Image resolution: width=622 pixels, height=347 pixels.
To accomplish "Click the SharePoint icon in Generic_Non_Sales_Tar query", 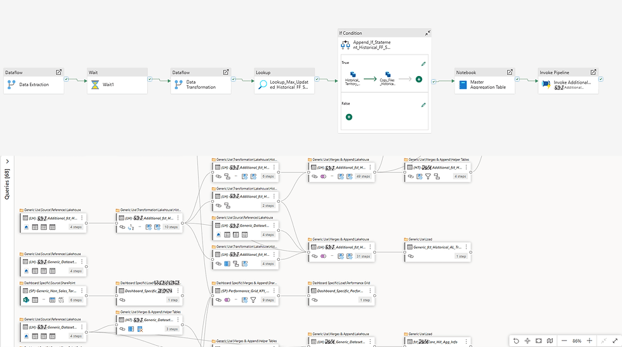I will [26, 300].
